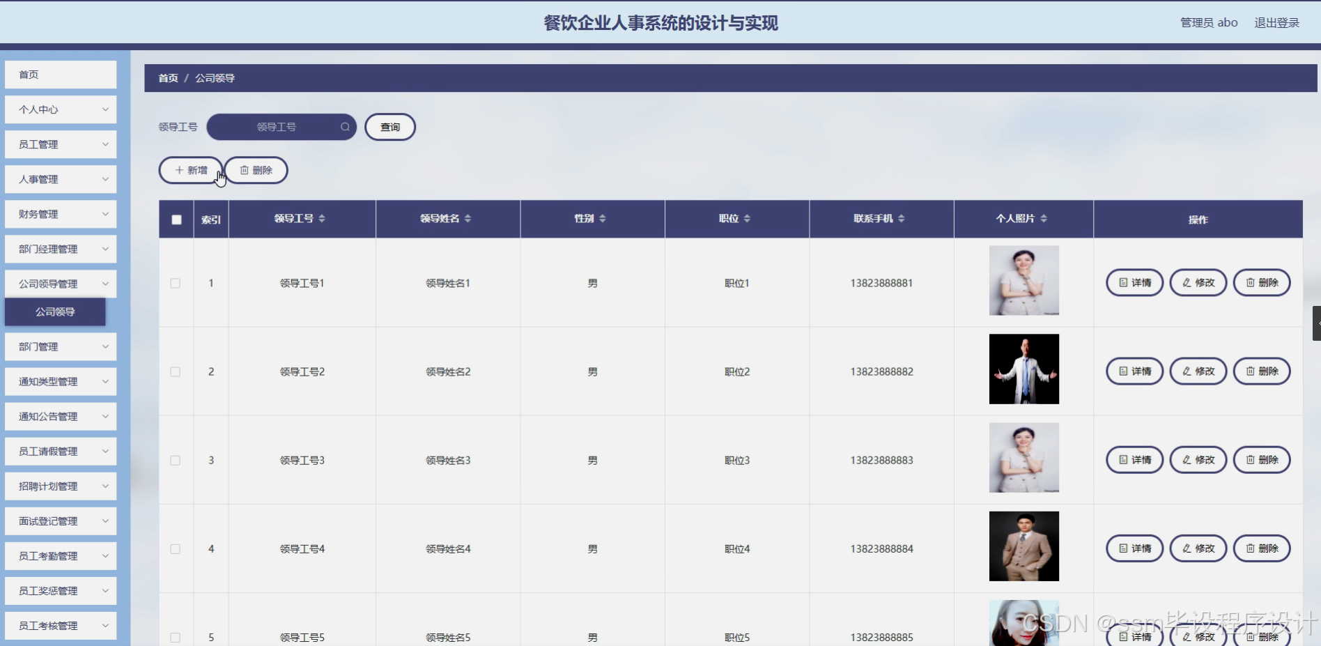Image resolution: width=1321 pixels, height=646 pixels.
Task: Click 修改 for 领导工号2 row
Action: tap(1198, 371)
